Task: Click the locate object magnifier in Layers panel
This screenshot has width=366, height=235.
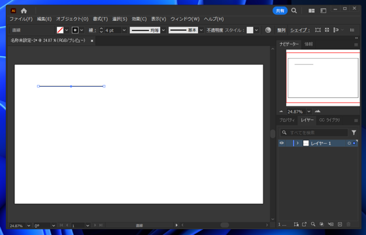Action: click(313, 225)
